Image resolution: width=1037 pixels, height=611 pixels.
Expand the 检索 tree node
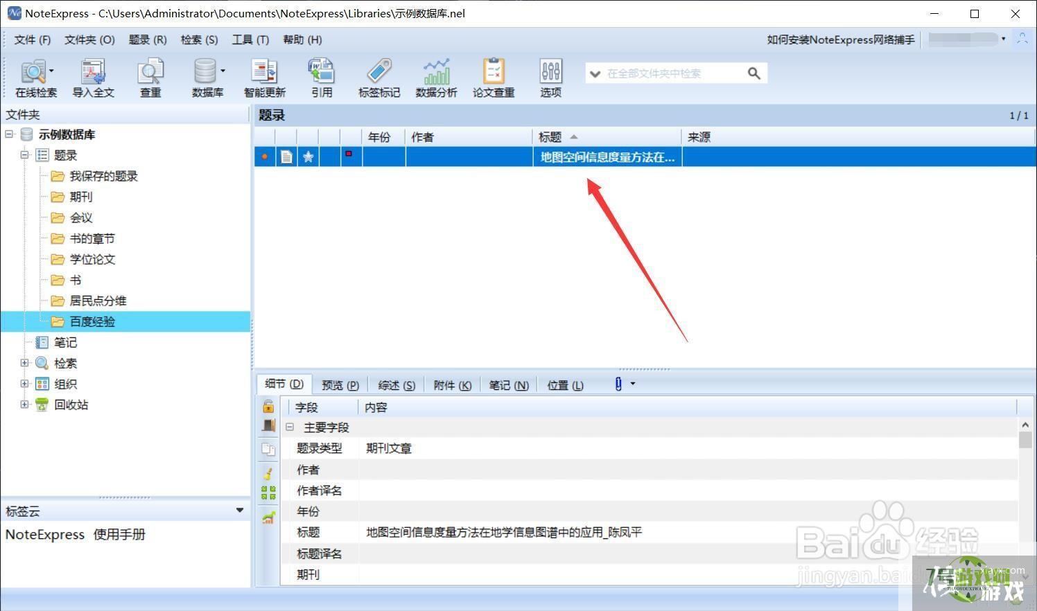(24, 363)
